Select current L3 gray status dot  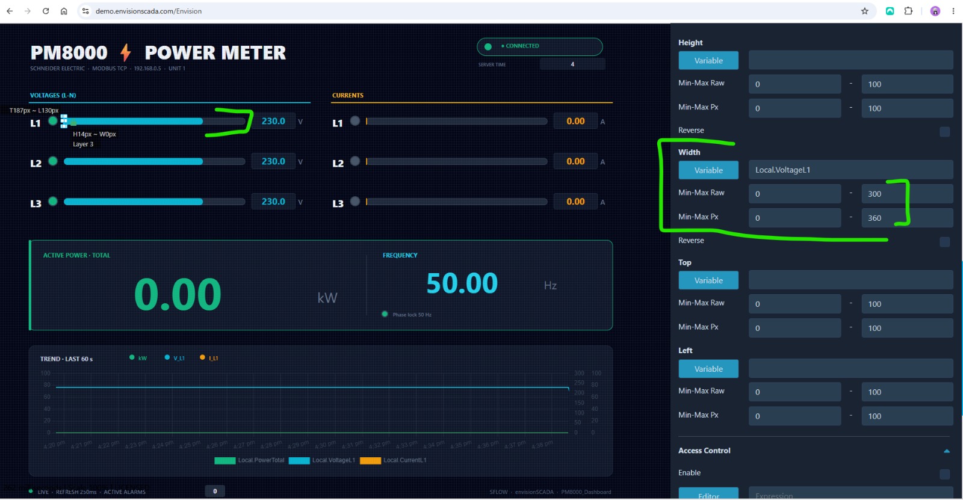click(355, 201)
